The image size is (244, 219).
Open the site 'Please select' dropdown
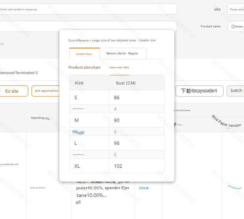tap(236, 9)
